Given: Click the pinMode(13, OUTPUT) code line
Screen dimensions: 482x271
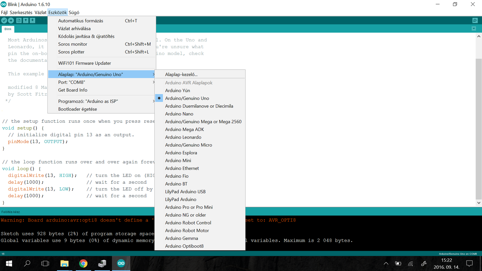Looking at the screenshot, I should point(38,142).
